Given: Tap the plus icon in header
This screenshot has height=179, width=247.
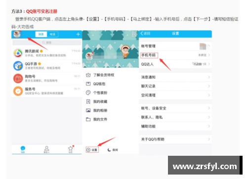Looking at the screenshot, I should click(78, 34).
